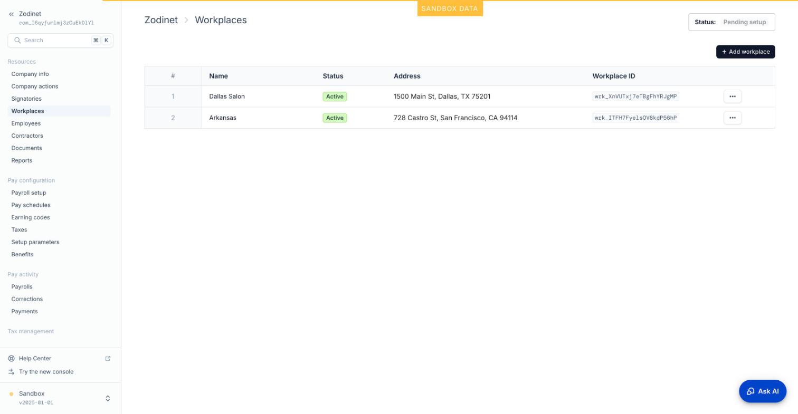Go to Company actions
Image resolution: width=798 pixels, height=414 pixels.
(35, 86)
